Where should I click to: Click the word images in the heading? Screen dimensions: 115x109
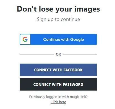click(x=87, y=9)
